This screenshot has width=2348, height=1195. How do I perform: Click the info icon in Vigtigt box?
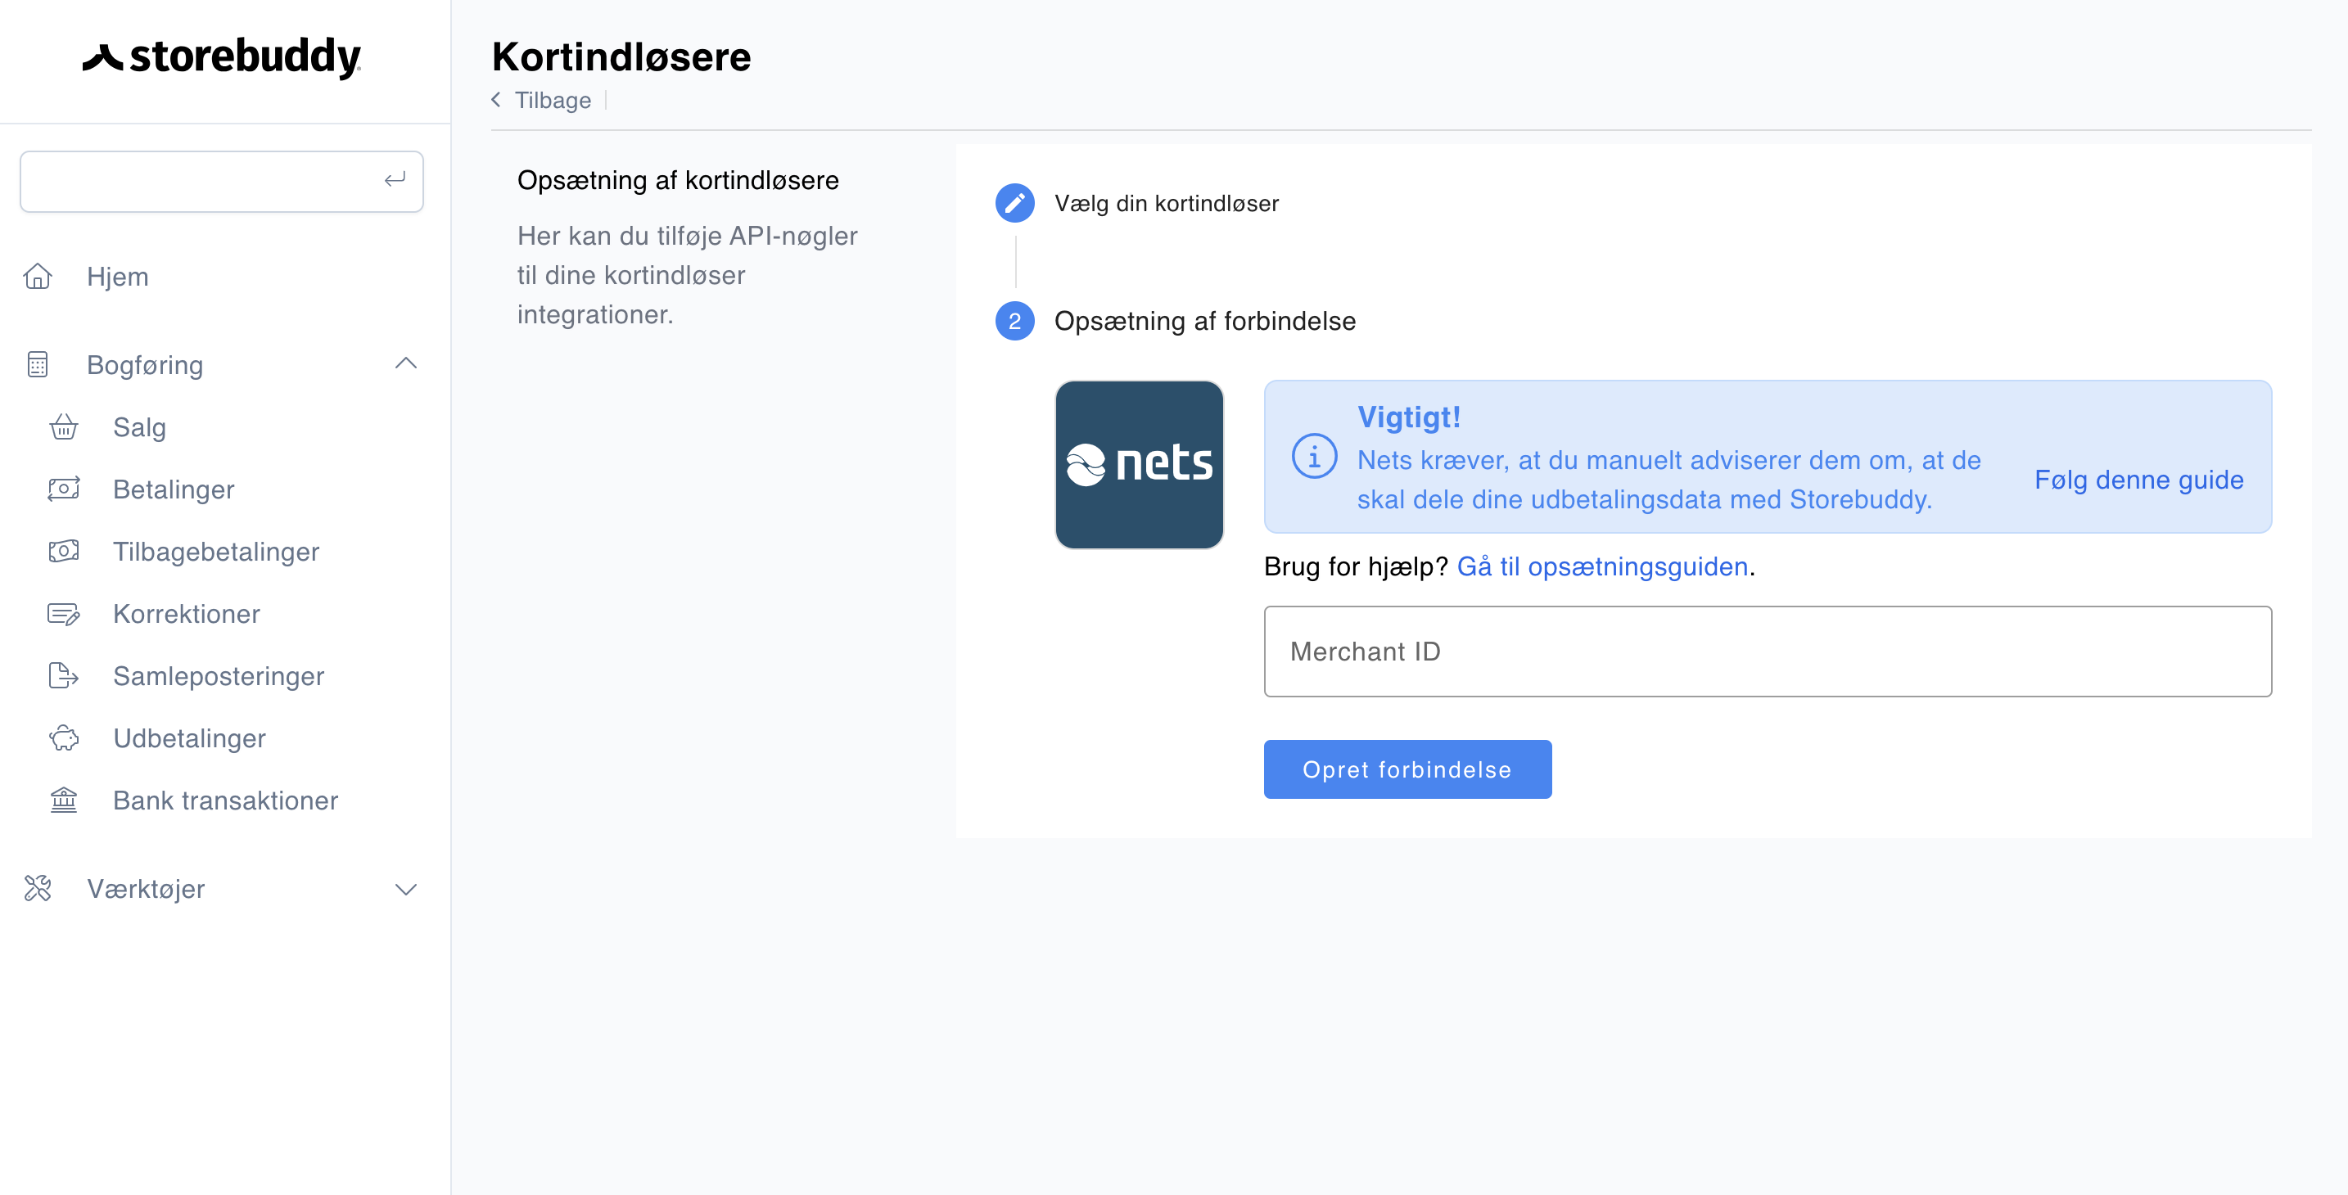tap(1313, 456)
